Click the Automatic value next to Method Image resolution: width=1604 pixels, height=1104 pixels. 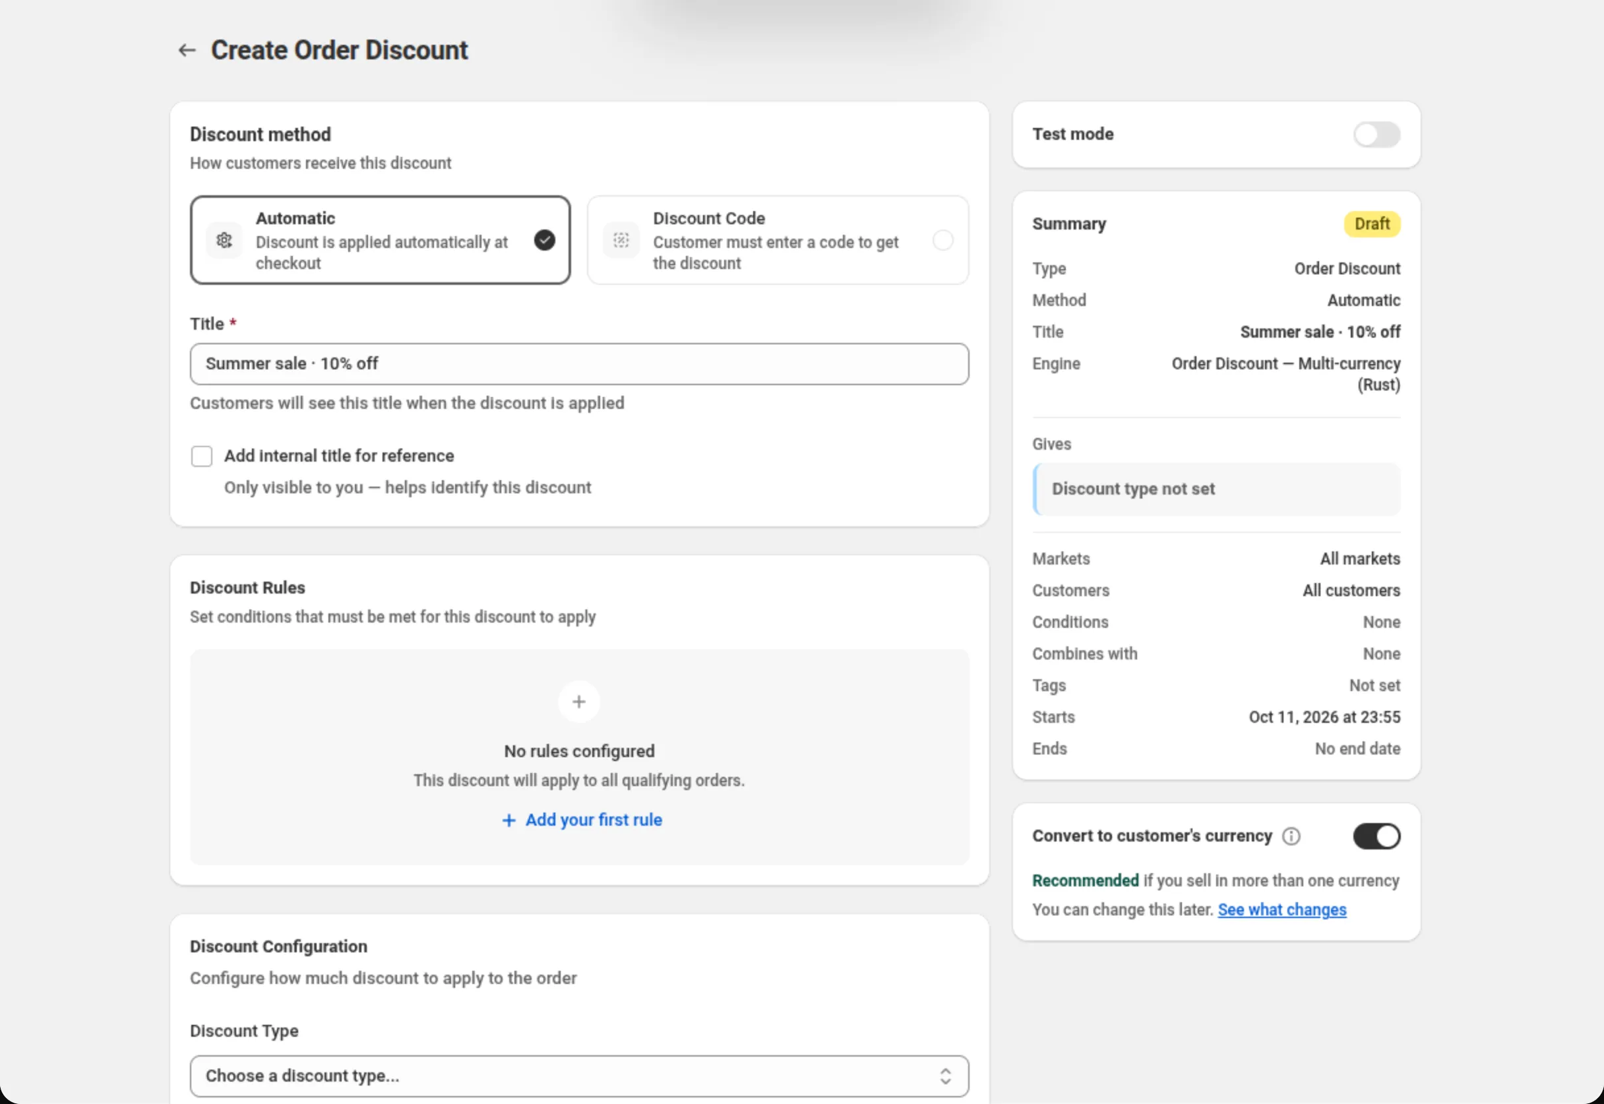(1363, 300)
